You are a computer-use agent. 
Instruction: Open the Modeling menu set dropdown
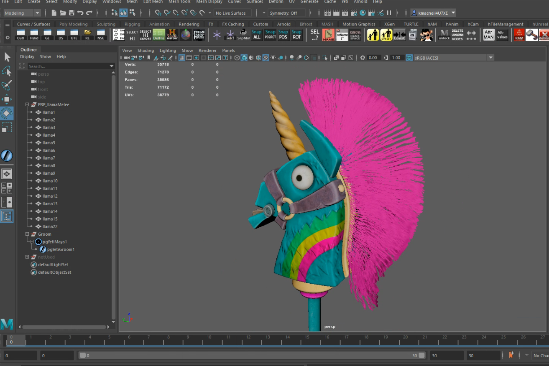pyautogui.click(x=22, y=13)
